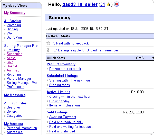View Products out of stock
This screenshot has height=135, width=154.
pyautogui.click(x=65, y=69)
